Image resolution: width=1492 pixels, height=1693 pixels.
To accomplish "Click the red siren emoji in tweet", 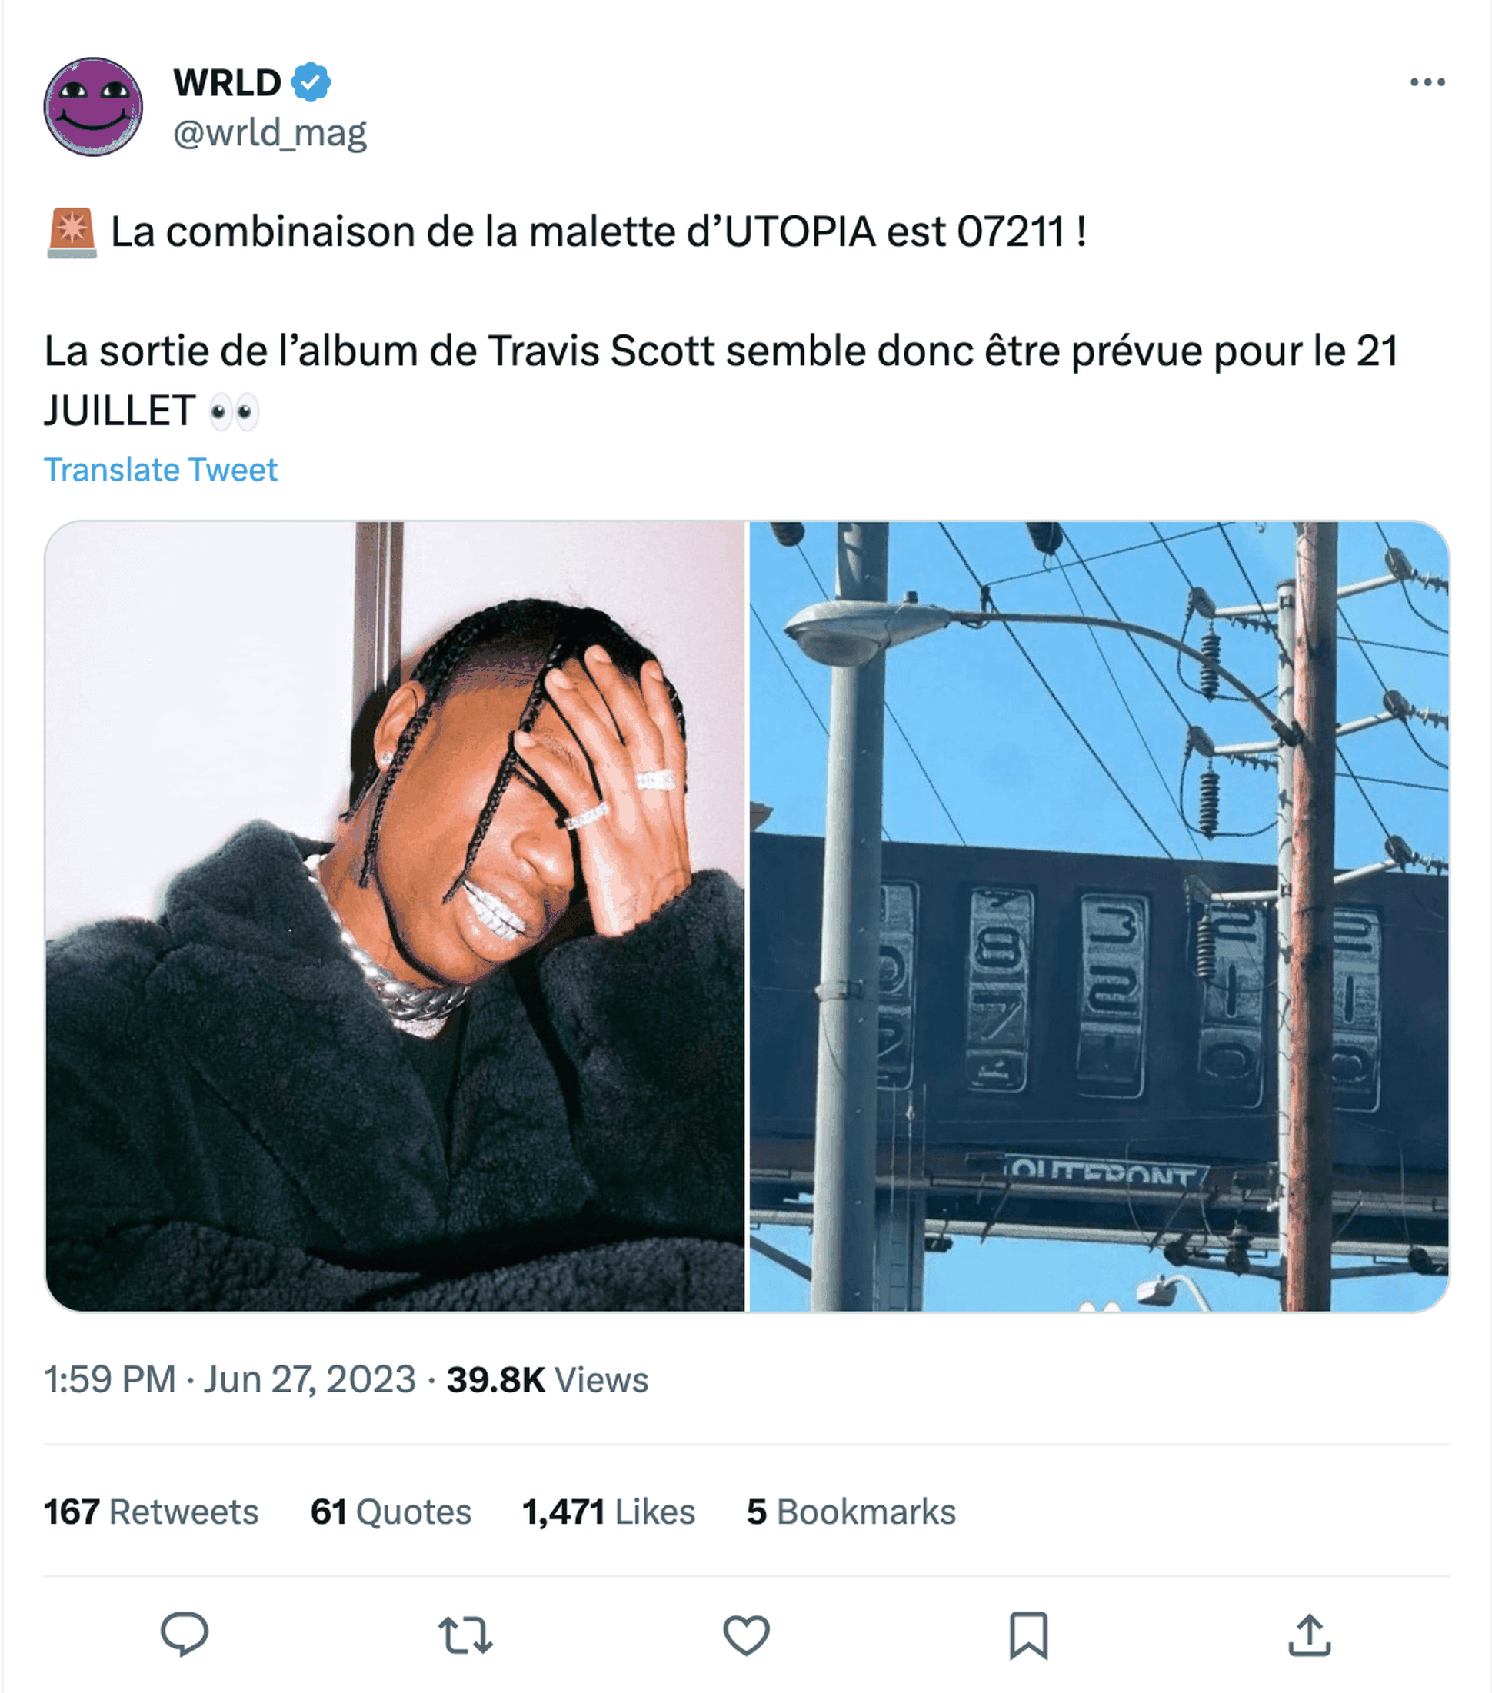I will [x=72, y=233].
